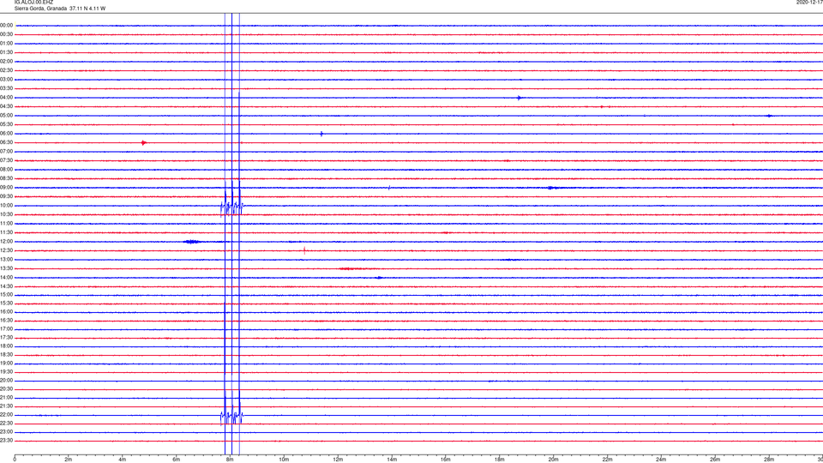Select the 08:00 trace time label
823x463 pixels.
tap(6, 170)
